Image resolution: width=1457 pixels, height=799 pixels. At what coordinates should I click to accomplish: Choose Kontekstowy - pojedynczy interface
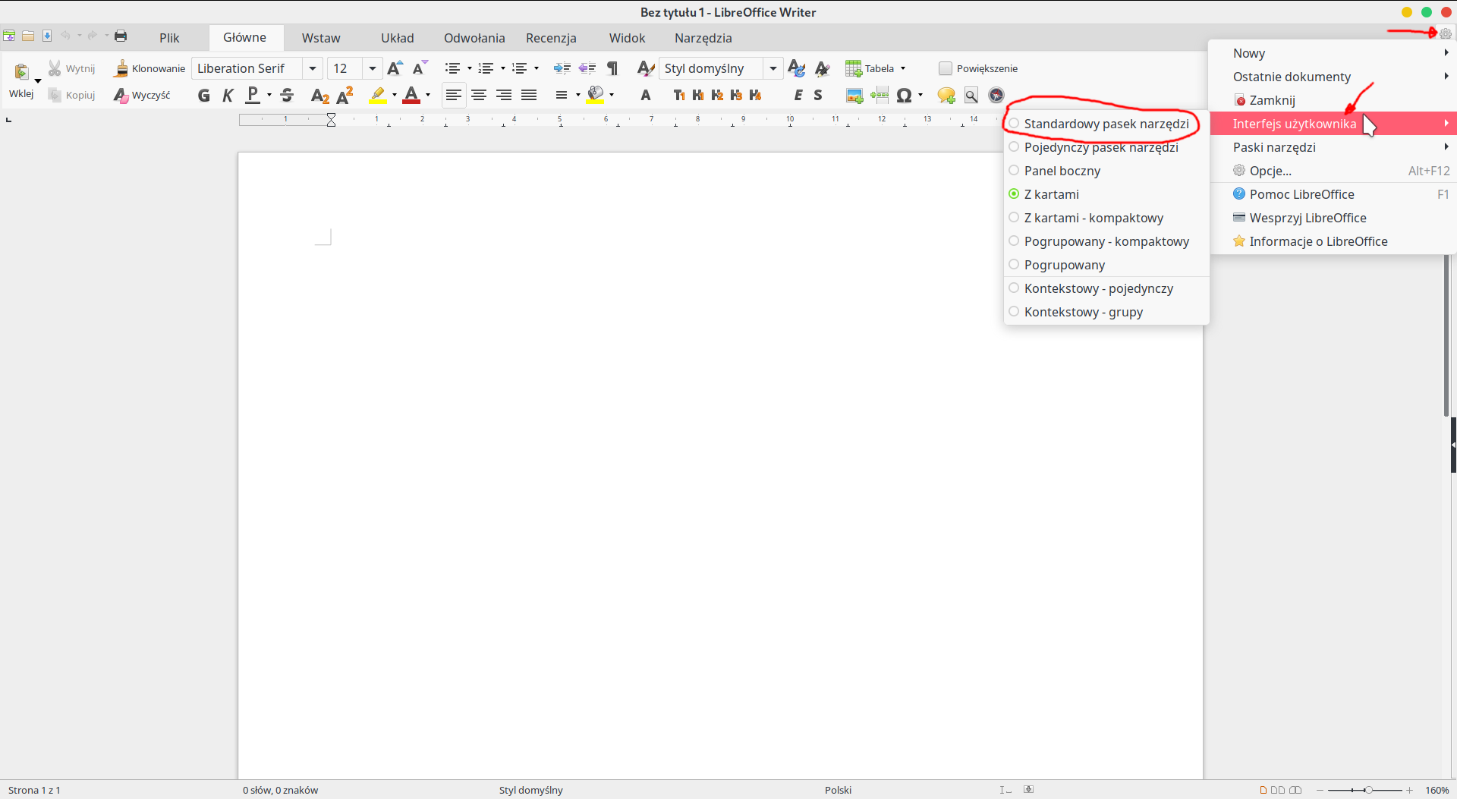click(1106, 288)
